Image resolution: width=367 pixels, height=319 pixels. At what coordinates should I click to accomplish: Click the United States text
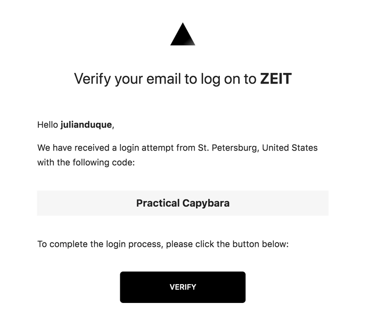[290, 148]
